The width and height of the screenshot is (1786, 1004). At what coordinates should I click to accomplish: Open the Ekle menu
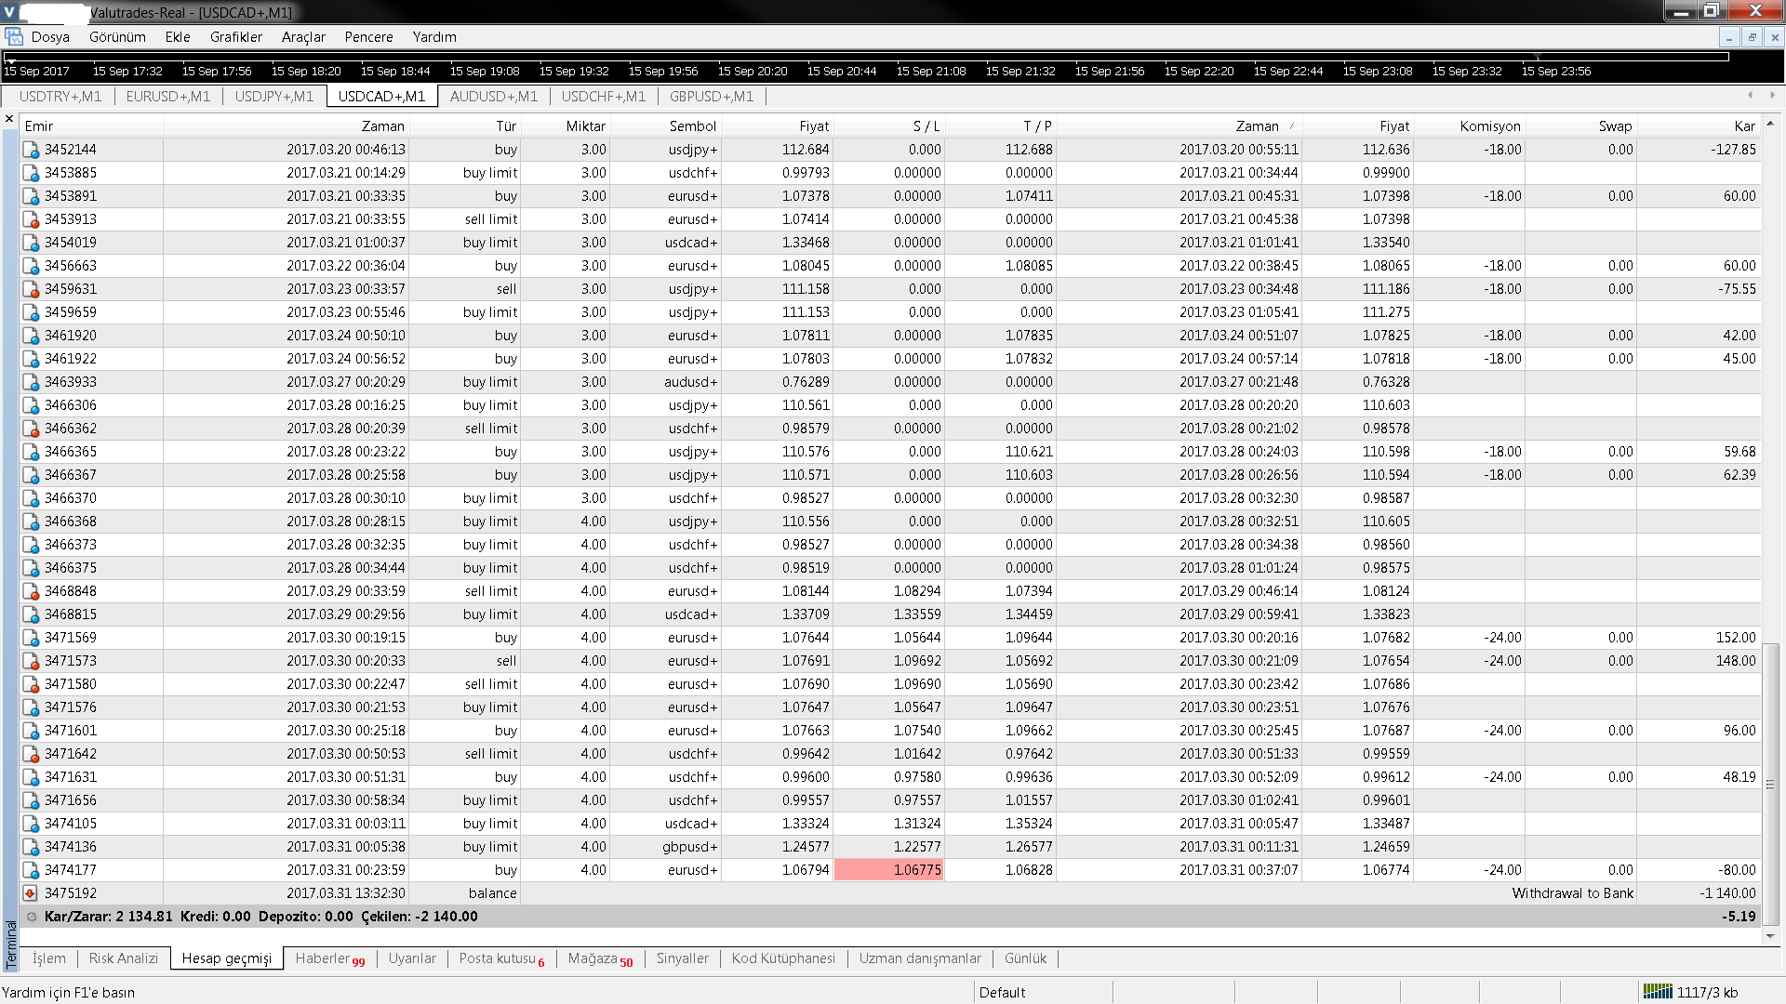click(x=178, y=37)
